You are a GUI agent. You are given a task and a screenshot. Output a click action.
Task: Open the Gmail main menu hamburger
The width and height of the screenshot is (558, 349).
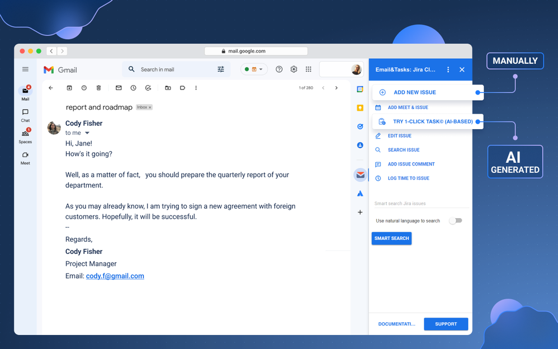25,69
